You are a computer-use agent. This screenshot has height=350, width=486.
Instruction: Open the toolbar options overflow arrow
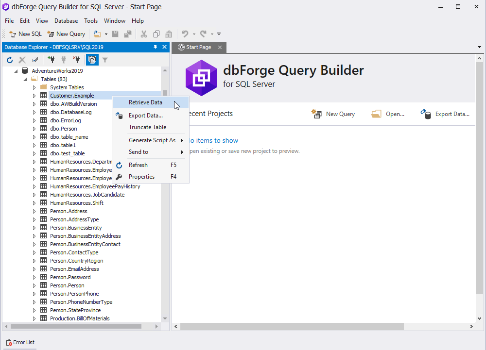point(219,34)
